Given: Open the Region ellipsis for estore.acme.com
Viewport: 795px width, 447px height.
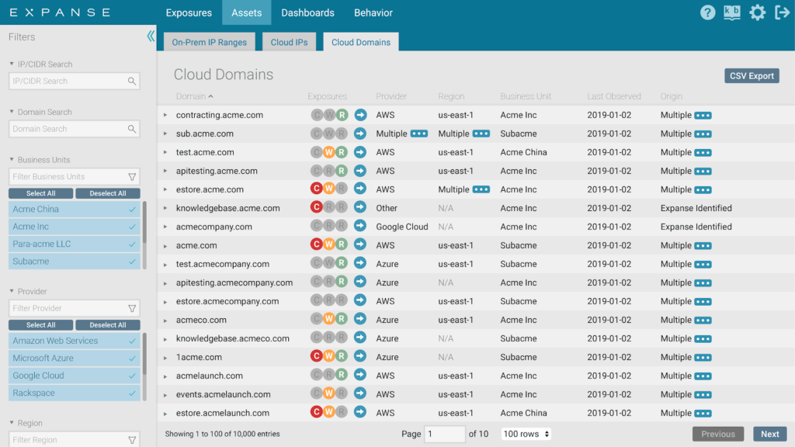Looking at the screenshot, I should tap(481, 189).
